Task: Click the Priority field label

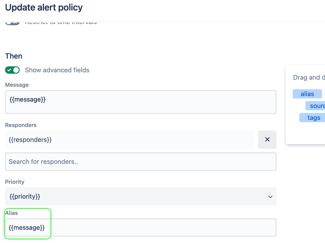Action: click(x=15, y=182)
